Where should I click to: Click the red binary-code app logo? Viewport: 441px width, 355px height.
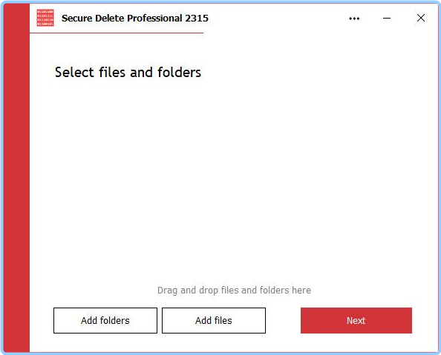tap(45, 18)
